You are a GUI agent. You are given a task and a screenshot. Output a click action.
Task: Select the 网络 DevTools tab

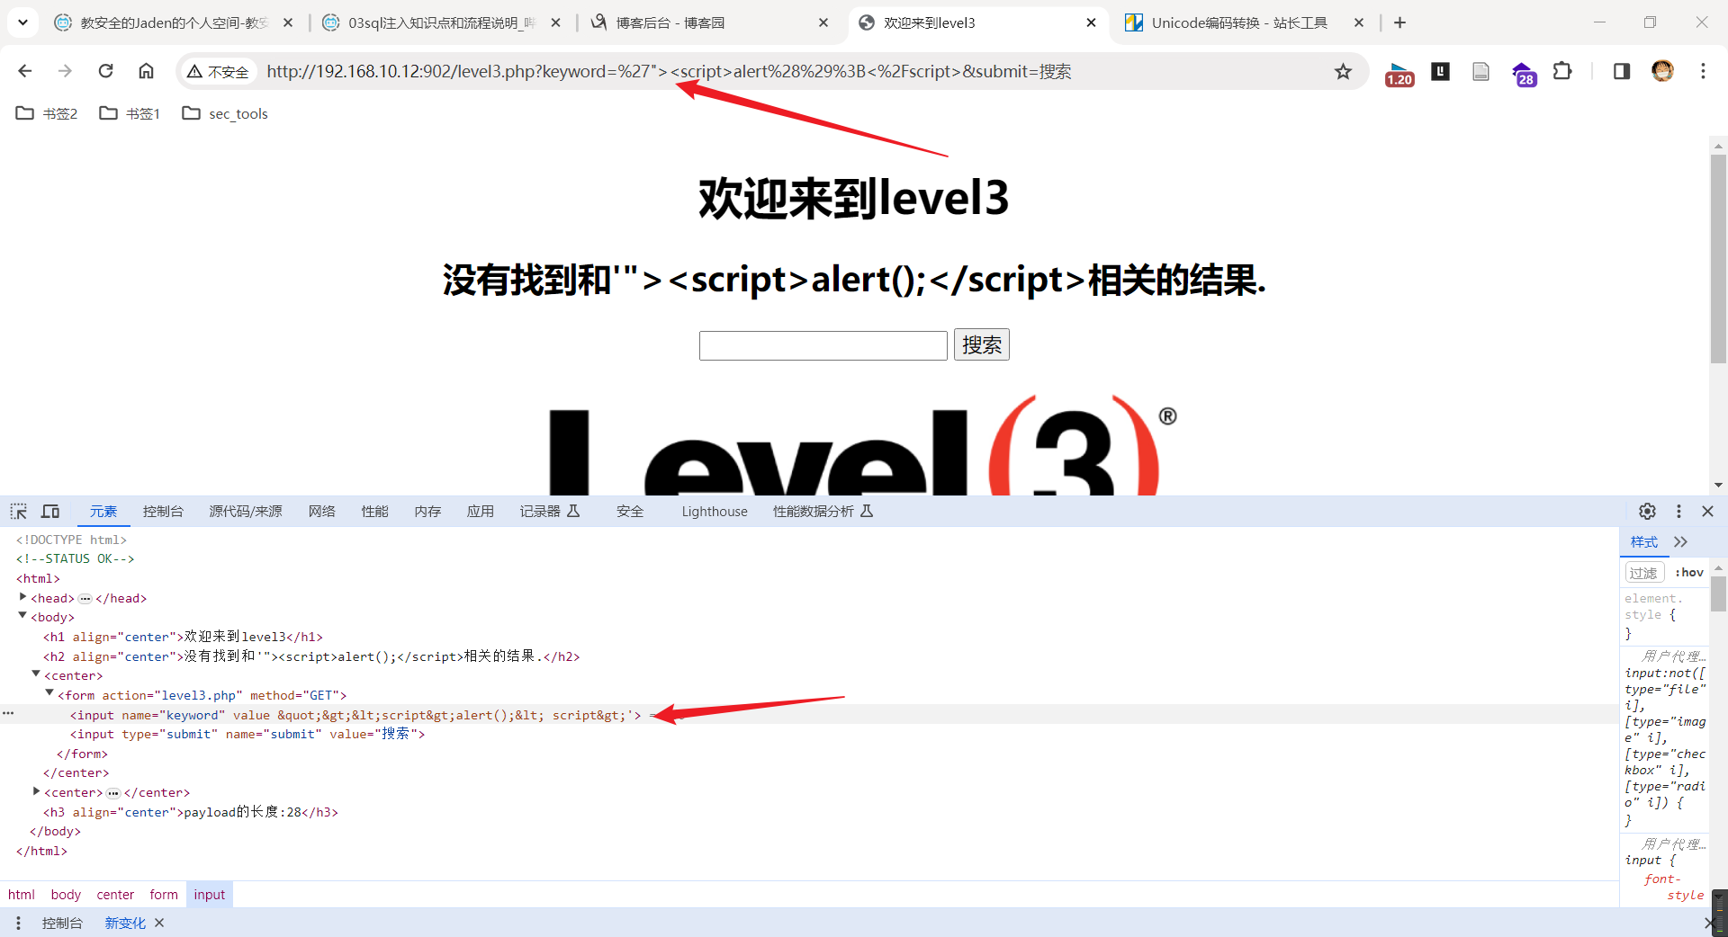pos(321,511)
